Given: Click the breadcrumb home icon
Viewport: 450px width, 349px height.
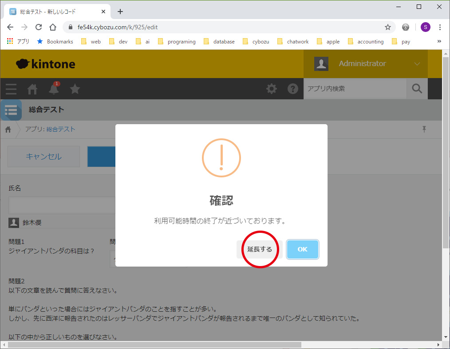Looking at the screenshot, I should [x=8, y=129].
